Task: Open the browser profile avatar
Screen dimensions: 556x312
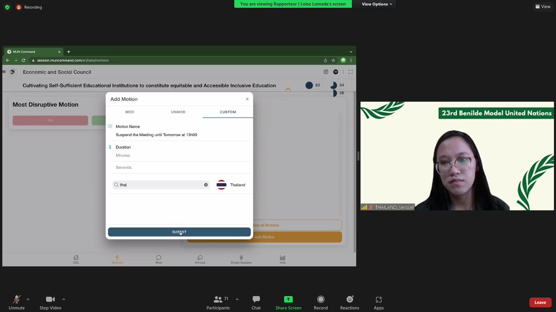Action: click(343, 60)
